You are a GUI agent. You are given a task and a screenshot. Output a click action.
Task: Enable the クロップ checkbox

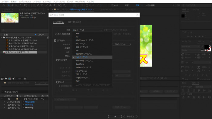click(x=58, y=82)
